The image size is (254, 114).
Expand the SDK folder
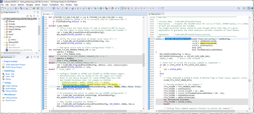point(4,32)
